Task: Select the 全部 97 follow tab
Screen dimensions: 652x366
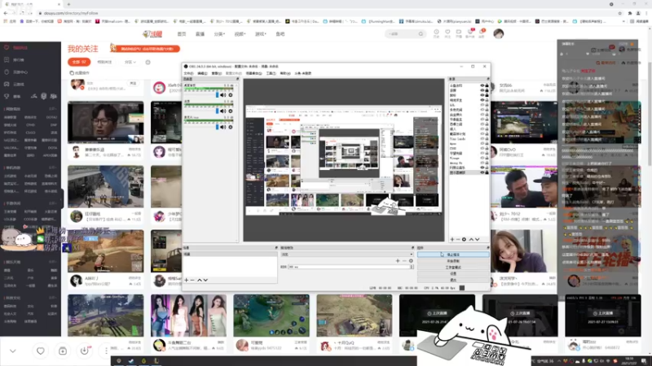Action: 79,63
